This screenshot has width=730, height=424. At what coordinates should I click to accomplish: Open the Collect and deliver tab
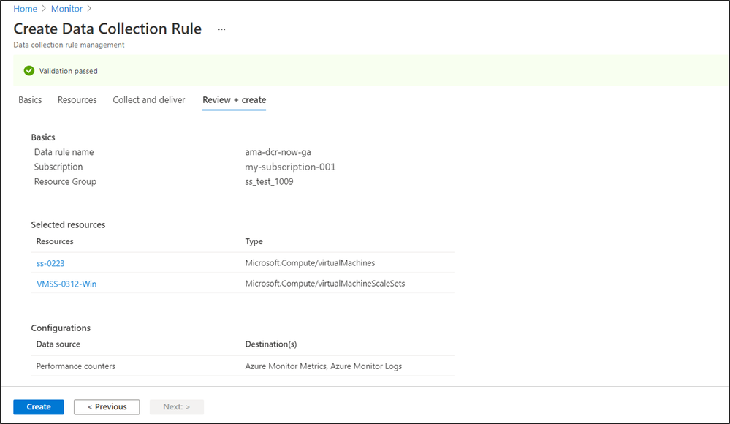click(x=149, y=99)
